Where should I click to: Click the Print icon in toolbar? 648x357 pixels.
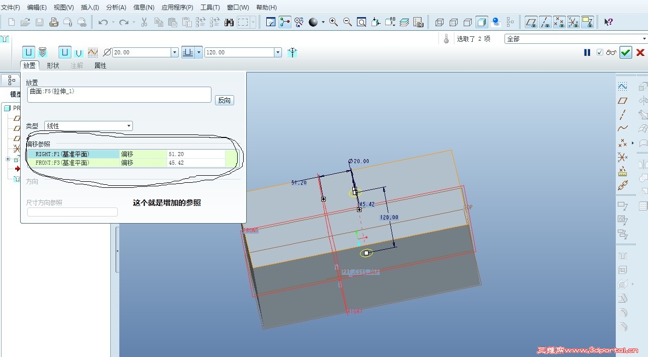53,22
